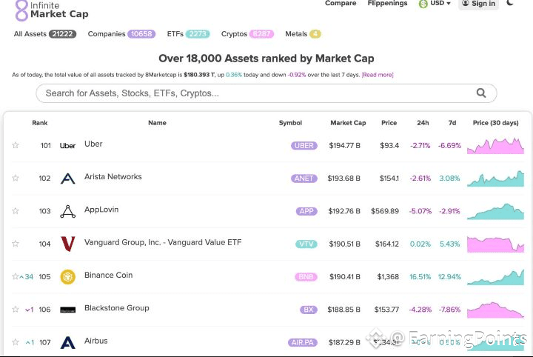
Task: Open the Read more link
Action: 378,75
